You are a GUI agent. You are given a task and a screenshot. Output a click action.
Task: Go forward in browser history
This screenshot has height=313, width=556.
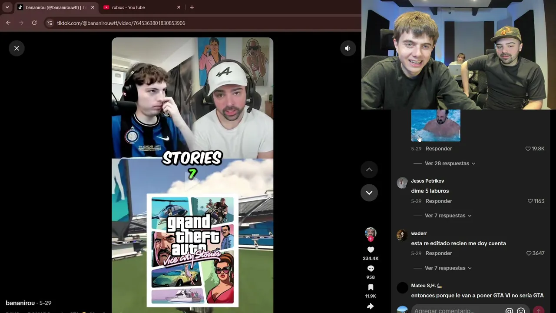21,23
